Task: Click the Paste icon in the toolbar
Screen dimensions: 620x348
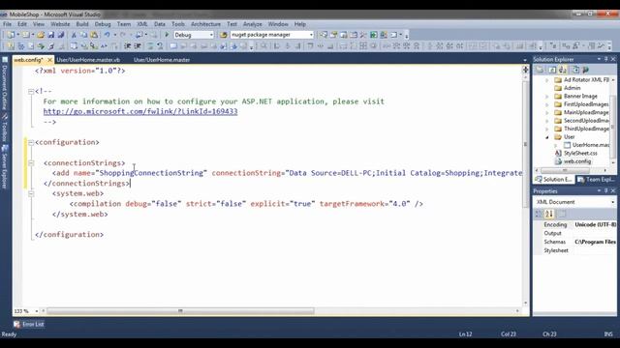Action: [x=94, y=35]
